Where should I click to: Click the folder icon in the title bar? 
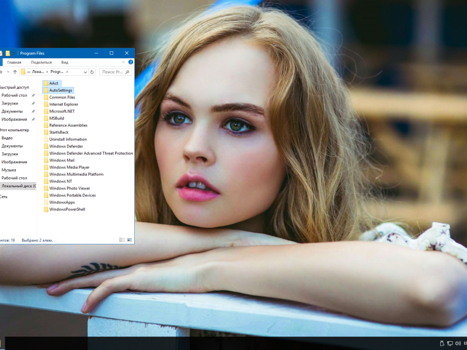(x=8, y=53)
